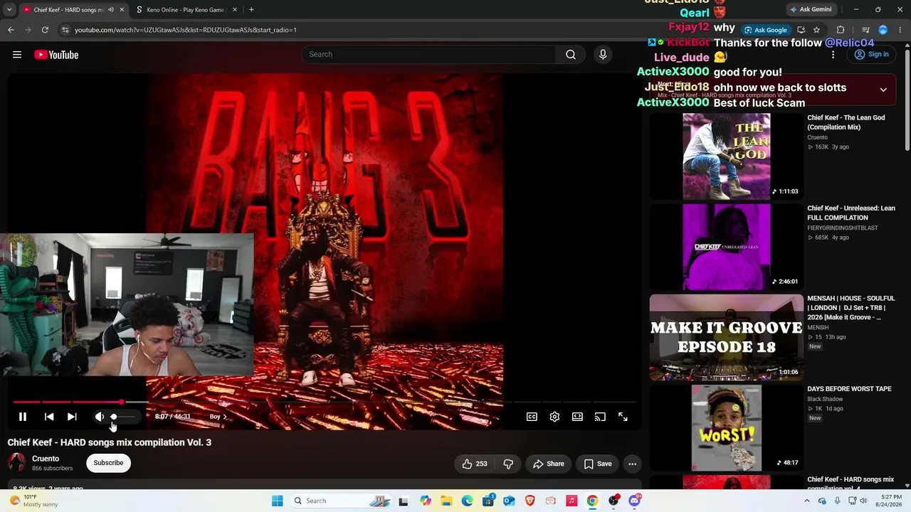Image resolution: width=911 pixels, height=512 pixels.
Task: Open the weather widget showing 101°F
Action: 34,501
